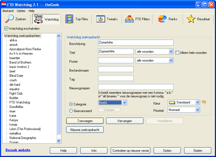Open the Zoeken magnifier tab
The width and height of the screenshot is (216, 157).
(16, 19)
